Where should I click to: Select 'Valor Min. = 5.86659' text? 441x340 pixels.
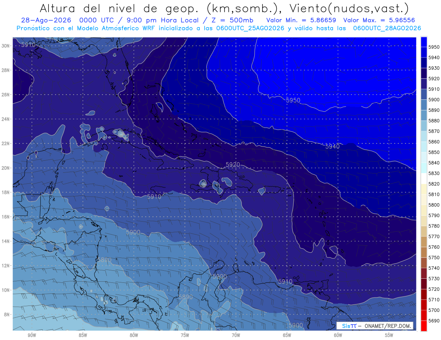click(x=301, y=20)
